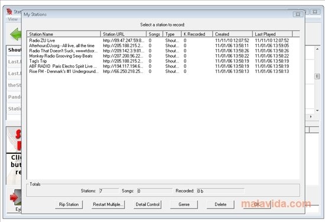The width and height of the screenshot is (325, 222).
Task: Click the URL http://89.47.247.59:8...
Action: point(123,41)
